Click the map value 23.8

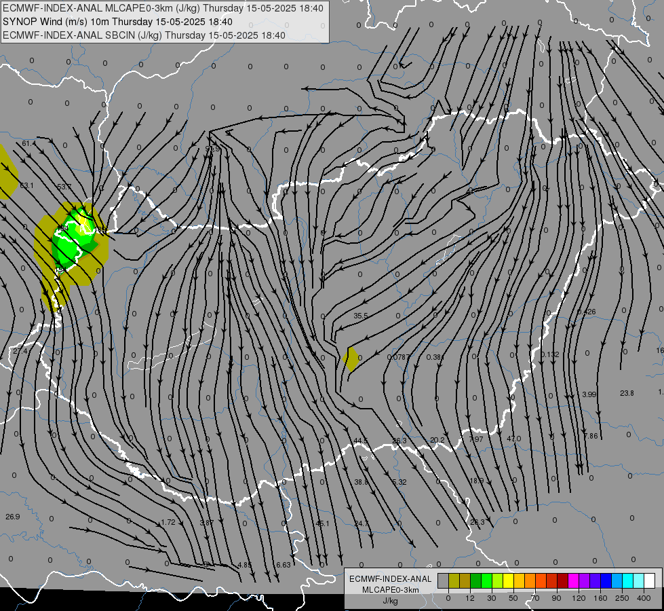click(627, 393)
